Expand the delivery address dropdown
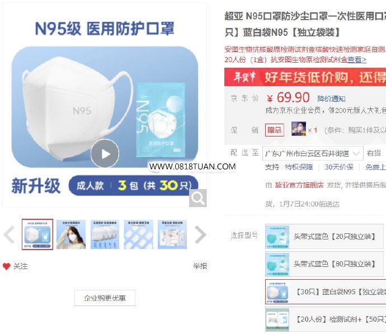 click(x=313, y=154)
